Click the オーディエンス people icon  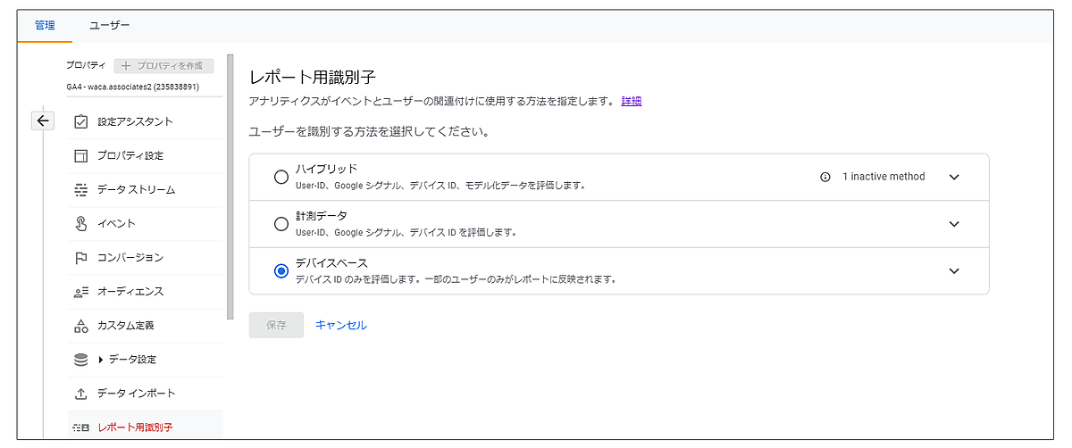[81, 292]
